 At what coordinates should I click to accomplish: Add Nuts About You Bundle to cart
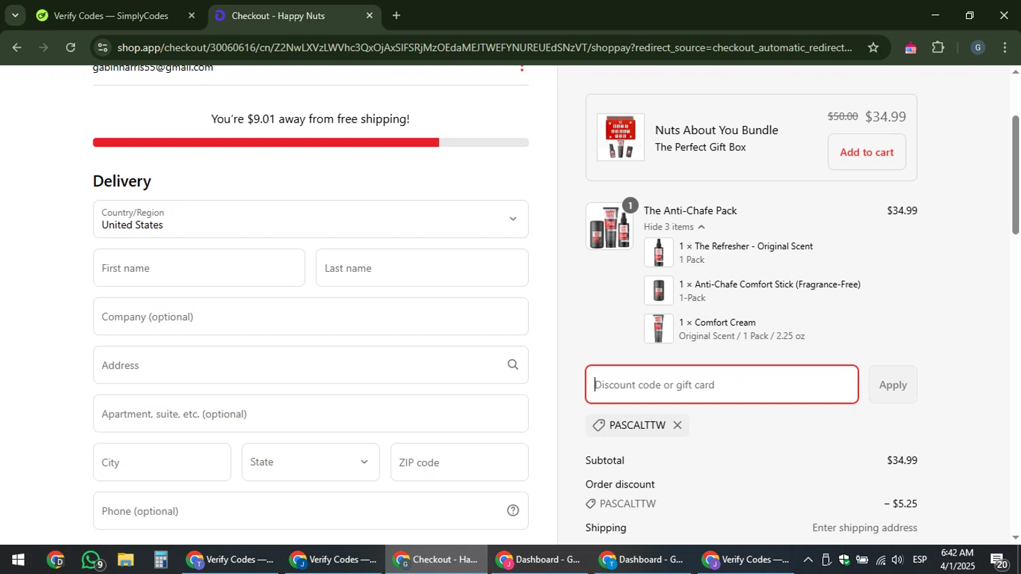[x=866, y=152]
